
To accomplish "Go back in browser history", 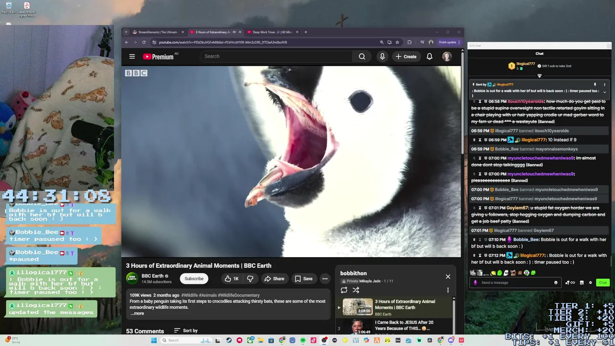I will (x=127, y=42).
